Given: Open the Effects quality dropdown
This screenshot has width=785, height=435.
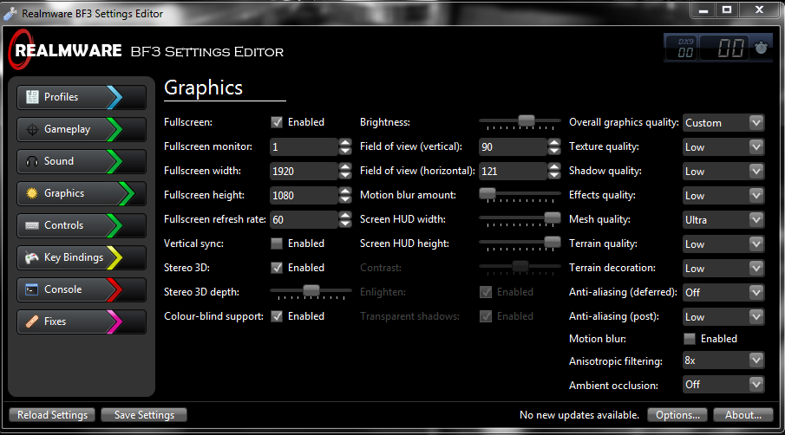Looking at the screenshot, I should coord(723,196).
